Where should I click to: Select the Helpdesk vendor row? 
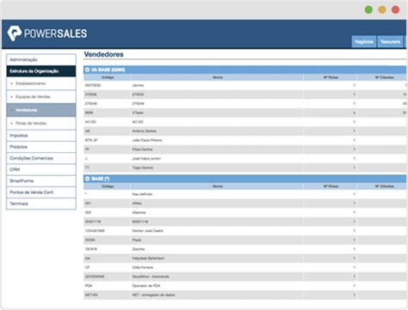(x=245, y=258)
